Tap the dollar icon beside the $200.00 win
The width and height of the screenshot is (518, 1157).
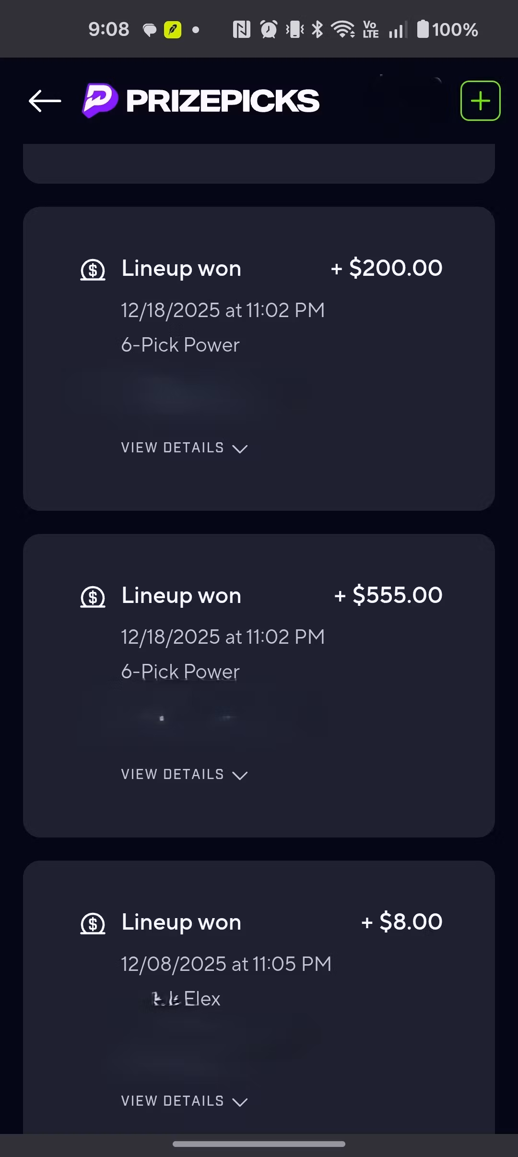(x=93, y=270)
